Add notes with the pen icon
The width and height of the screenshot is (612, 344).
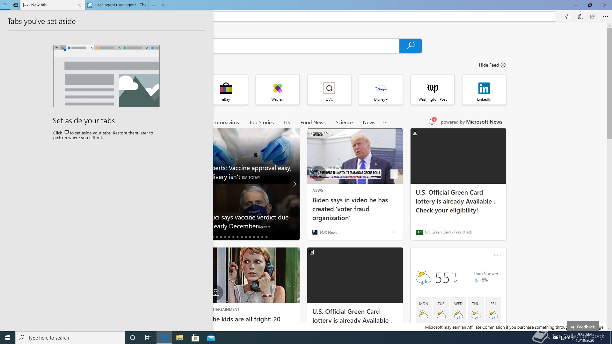580,17
